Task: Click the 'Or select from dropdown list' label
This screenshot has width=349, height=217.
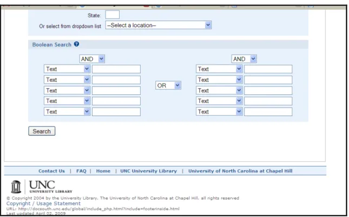Action: click(x=70, y=26)
